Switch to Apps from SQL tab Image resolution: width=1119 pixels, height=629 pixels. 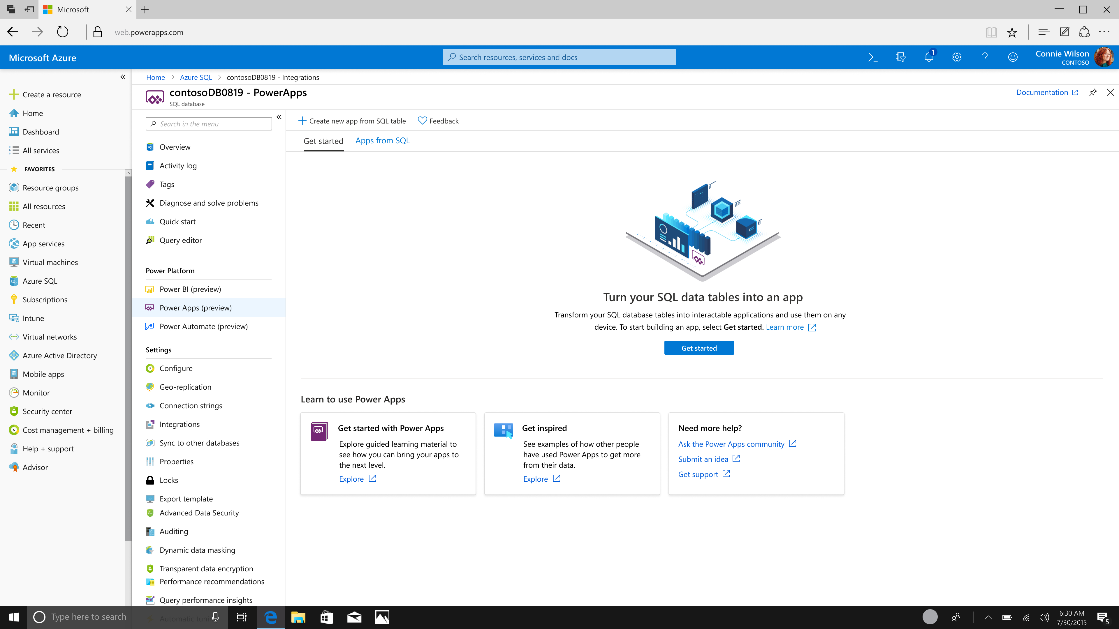382,141
